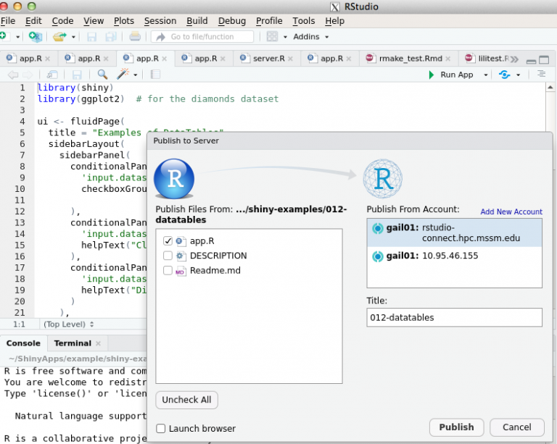
Task: Click the Add New Account link
Action: pos(511,211)
